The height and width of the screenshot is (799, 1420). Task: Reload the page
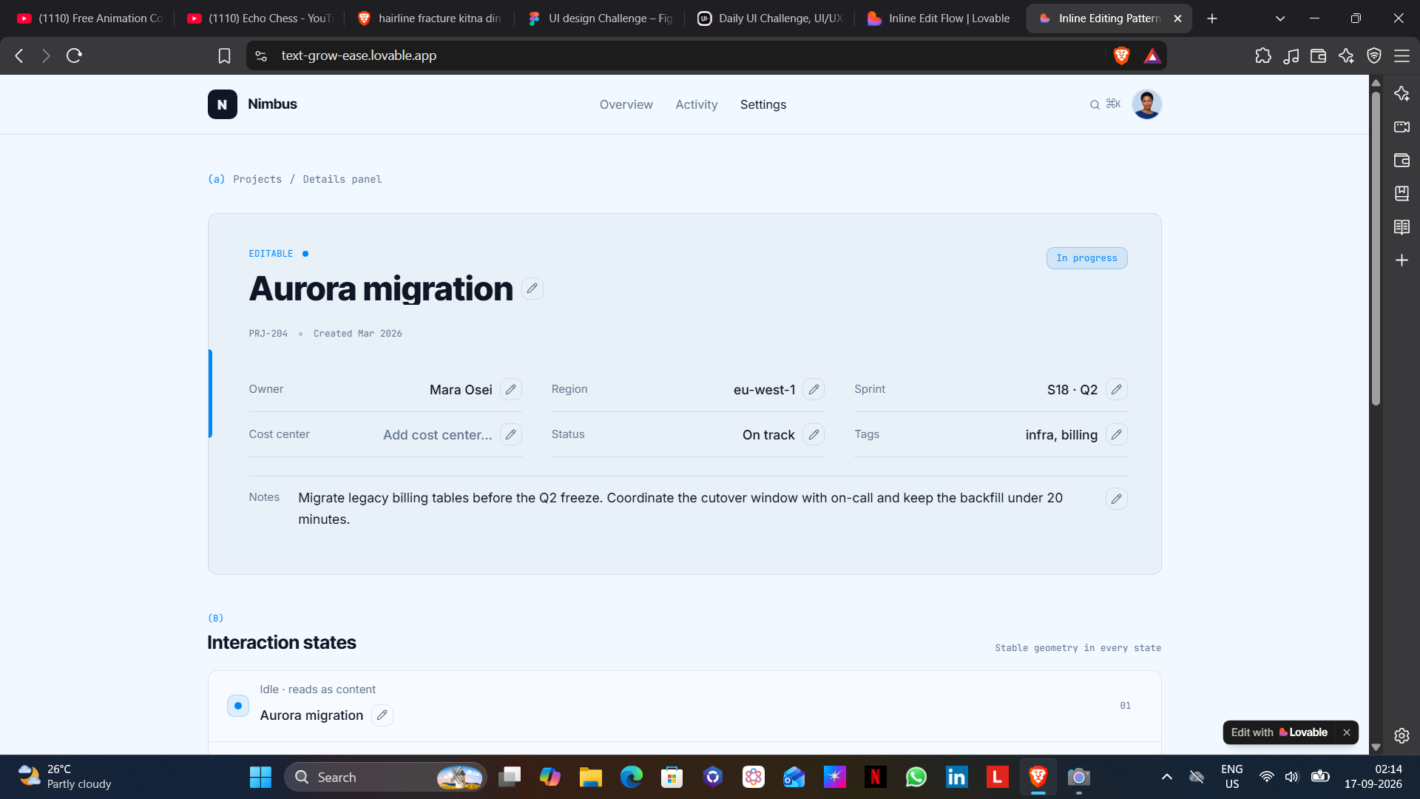[74, 55]
